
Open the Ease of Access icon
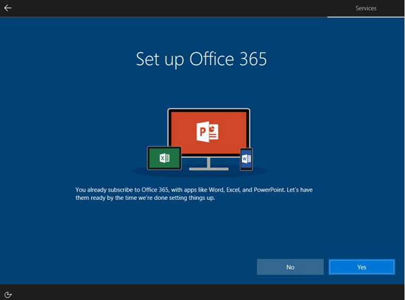(x=8, y=294)
